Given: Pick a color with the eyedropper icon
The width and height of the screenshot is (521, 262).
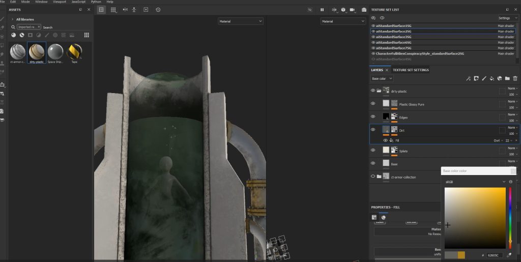Looking at the screenshot, I should tap(509, 255).
